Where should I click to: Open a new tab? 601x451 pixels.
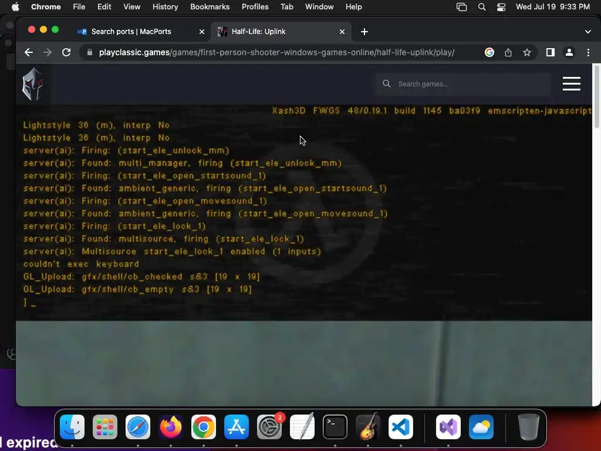click(x=364, y=32)
